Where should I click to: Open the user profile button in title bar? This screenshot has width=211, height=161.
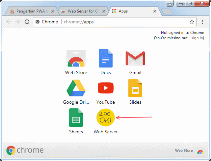(170, 3)
